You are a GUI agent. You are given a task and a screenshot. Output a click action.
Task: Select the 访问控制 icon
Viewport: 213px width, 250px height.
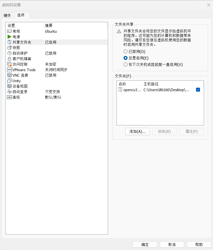coord(9,64)
